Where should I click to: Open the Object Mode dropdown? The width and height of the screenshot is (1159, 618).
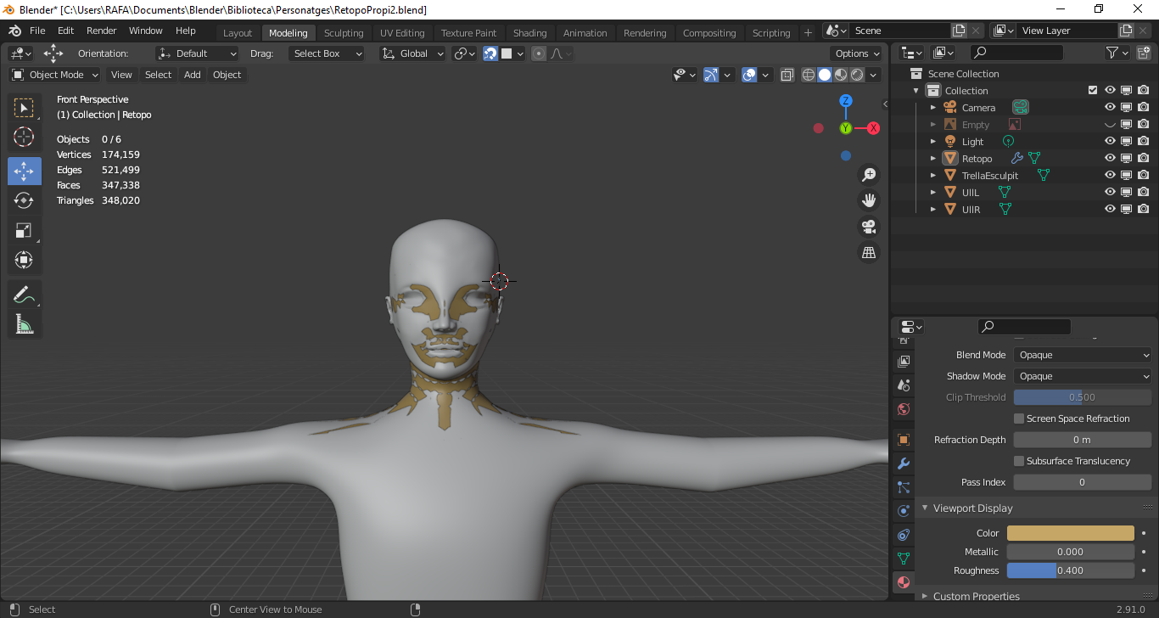[x=55, y=75]
